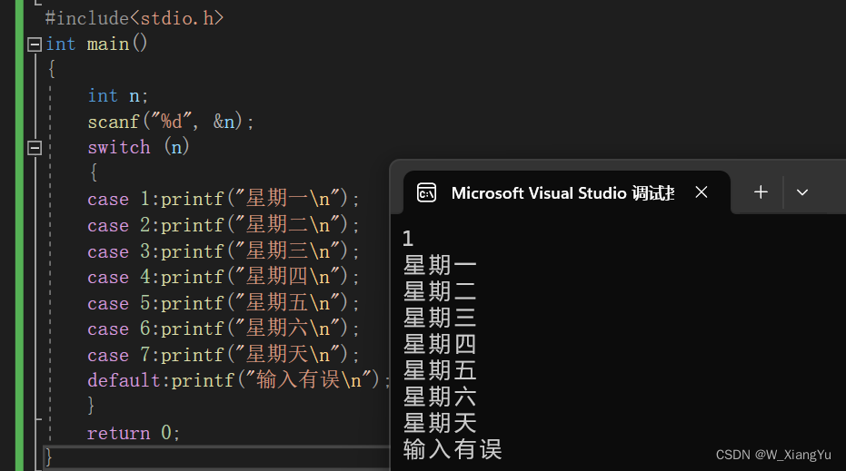Open the terminal tab dropdown chevron

[x=802, y=192]
